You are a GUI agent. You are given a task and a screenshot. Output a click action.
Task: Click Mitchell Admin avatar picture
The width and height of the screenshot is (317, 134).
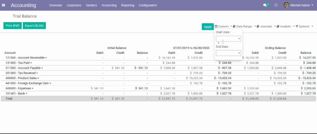coord(286,5)
